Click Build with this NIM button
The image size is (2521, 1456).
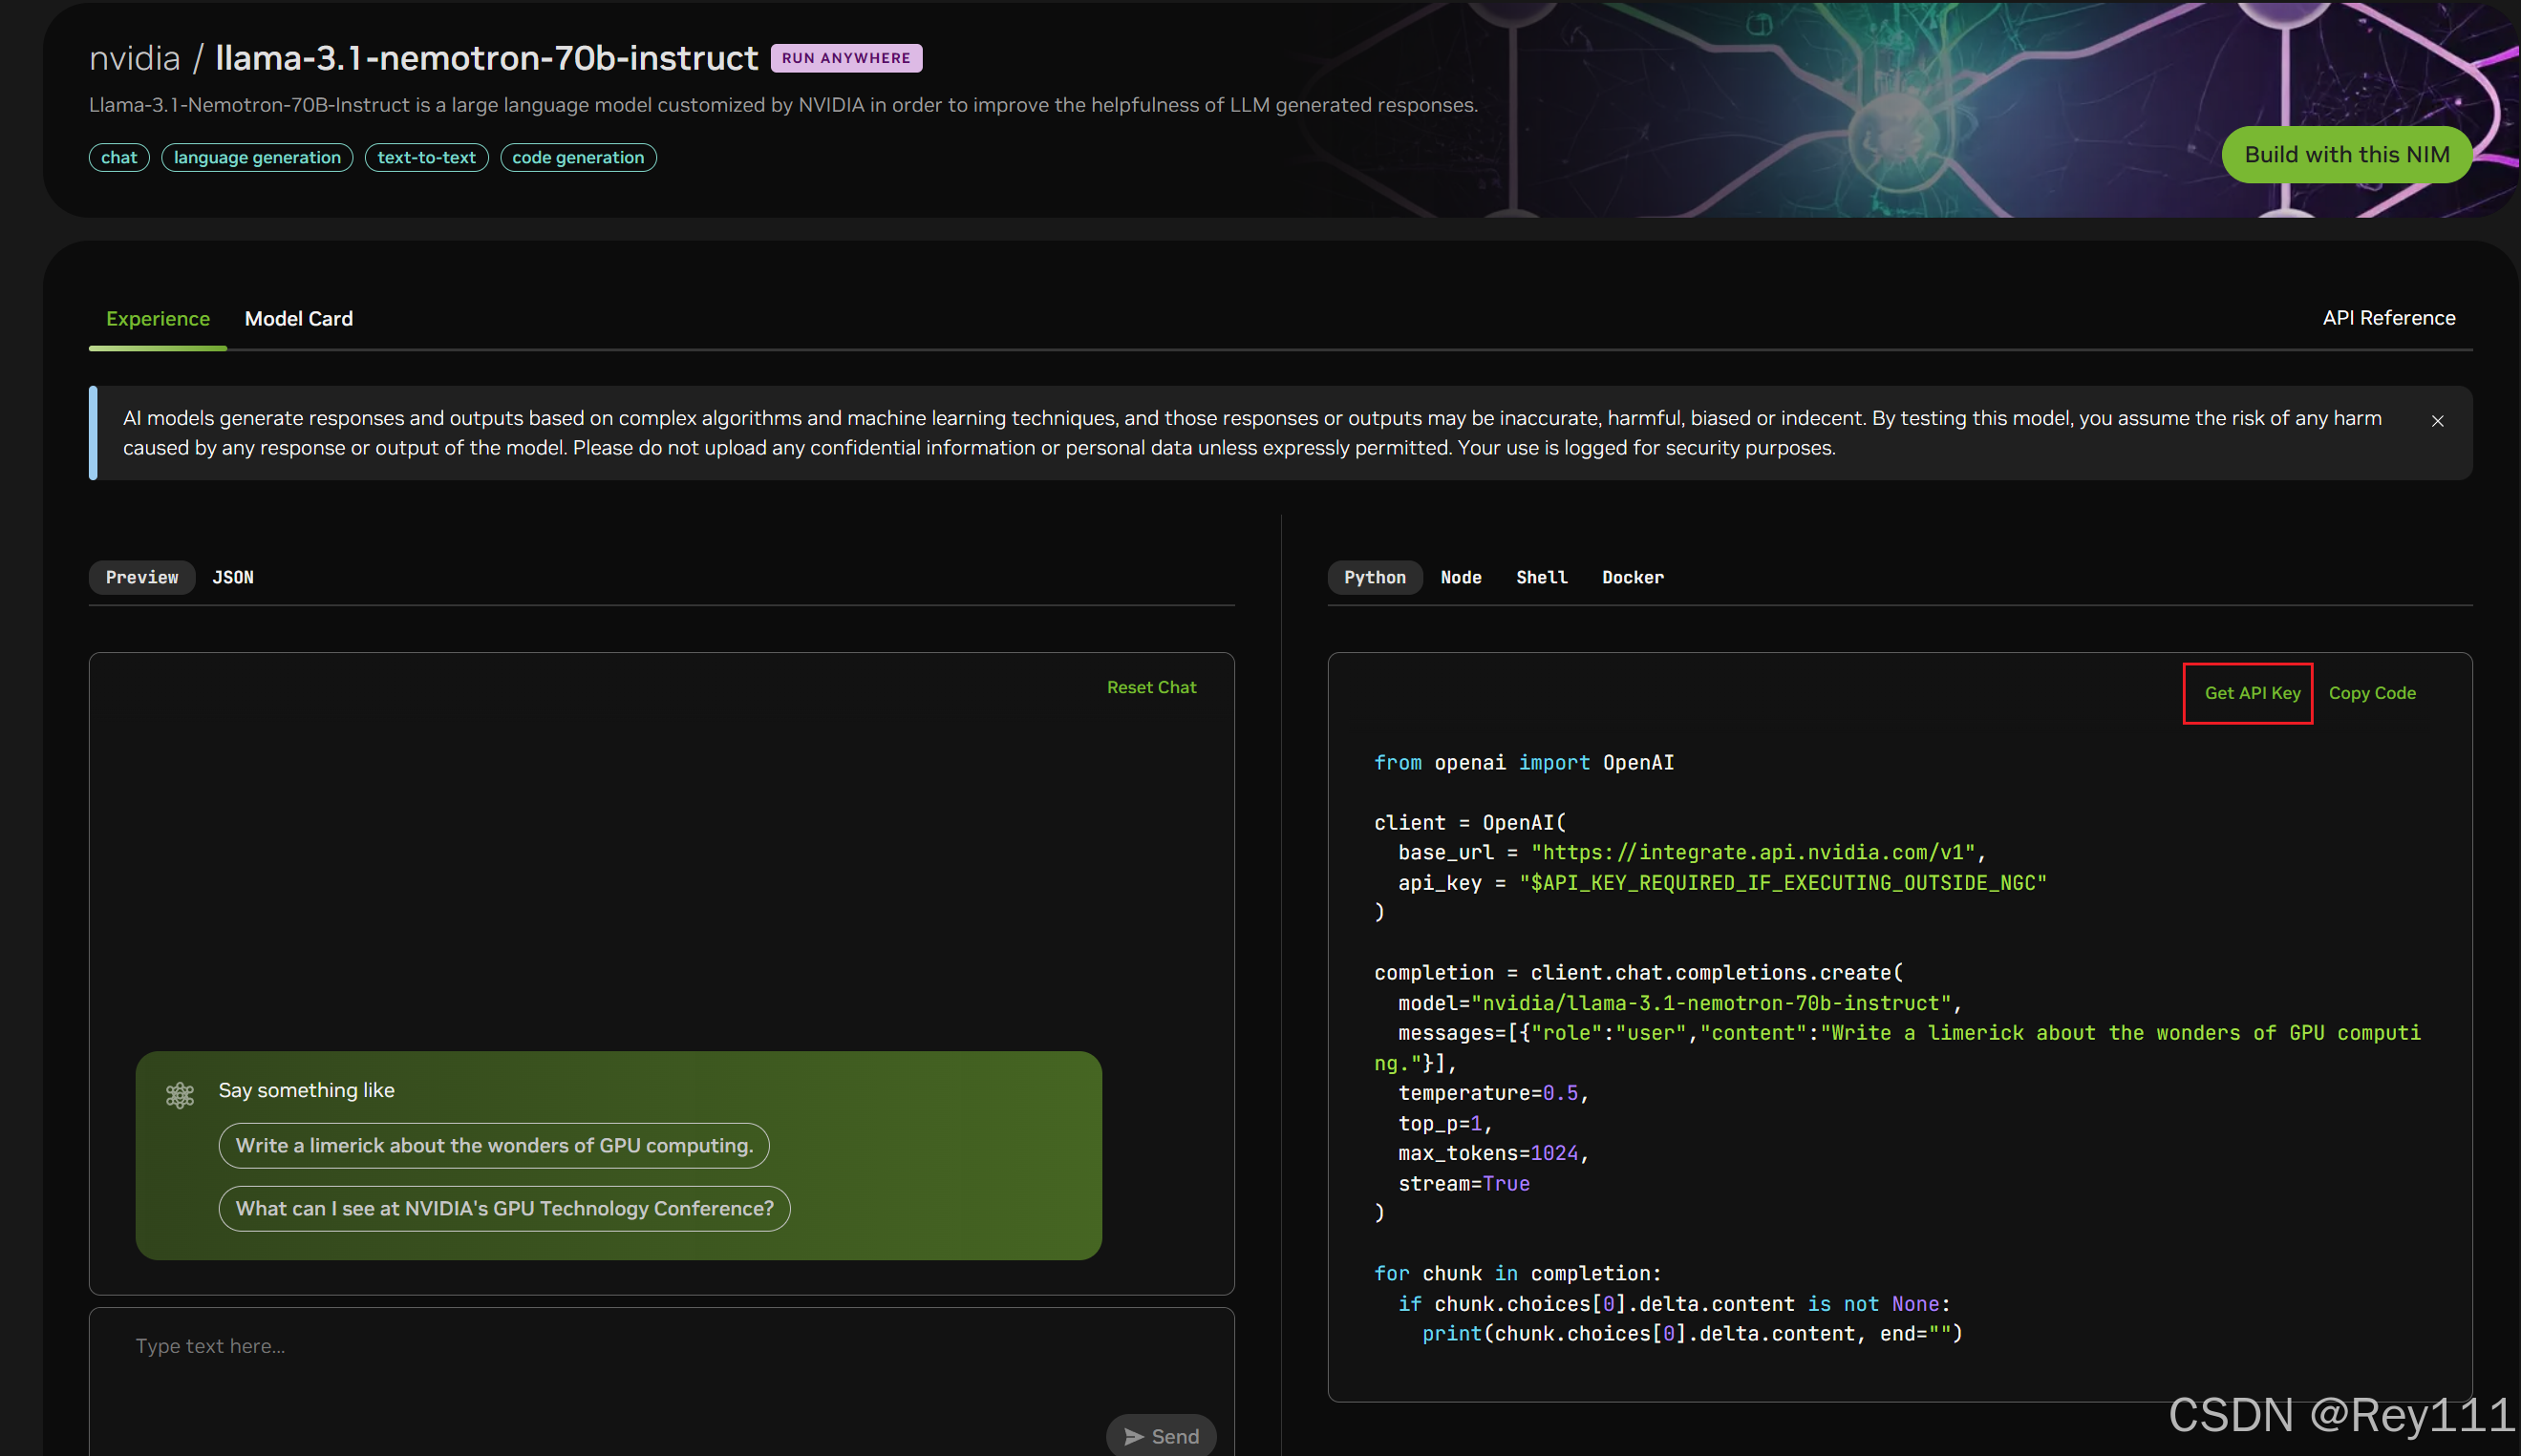point(2346,155)
